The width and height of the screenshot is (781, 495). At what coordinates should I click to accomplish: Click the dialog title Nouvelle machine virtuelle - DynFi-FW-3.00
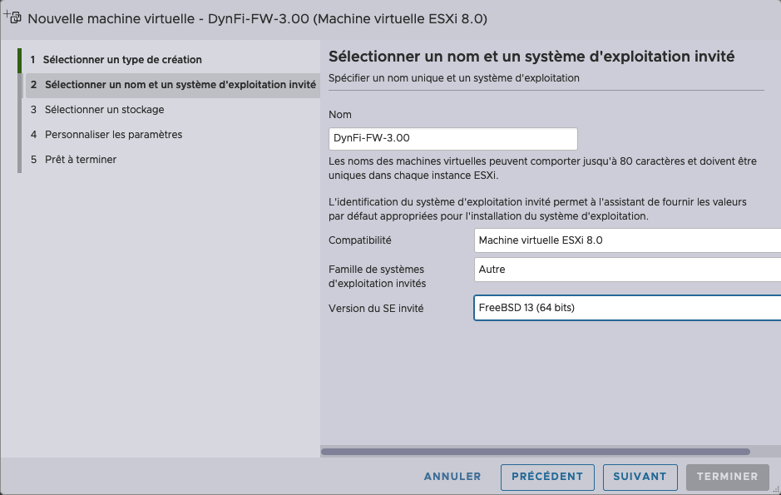pos(257,19)
